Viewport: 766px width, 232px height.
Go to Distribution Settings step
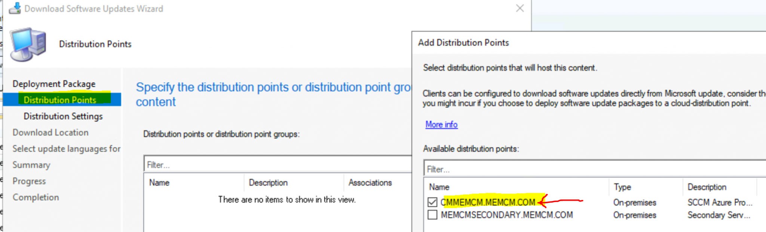click(x=63, y=116)
